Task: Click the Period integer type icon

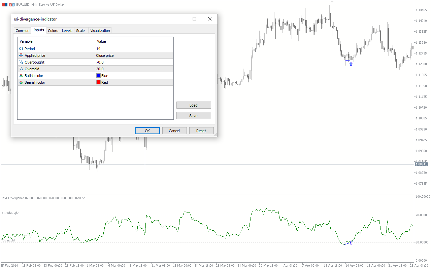Action: click(21, 49)
